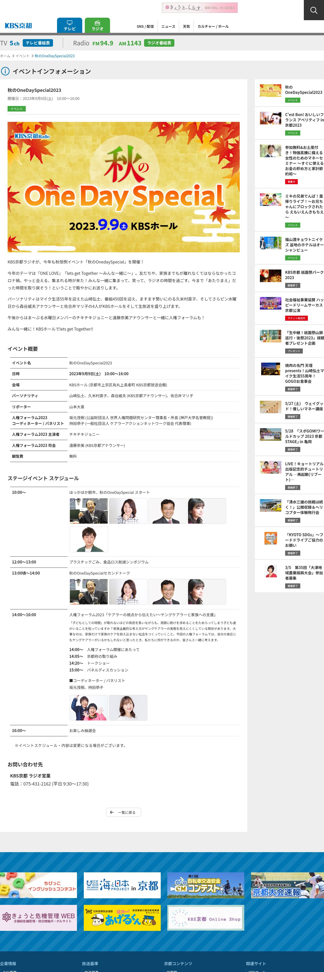Open sidebar thumbnail for 秋のOneDaySpecial2023
This screenshot has height=972, width=324.
[x=271, y=91]
